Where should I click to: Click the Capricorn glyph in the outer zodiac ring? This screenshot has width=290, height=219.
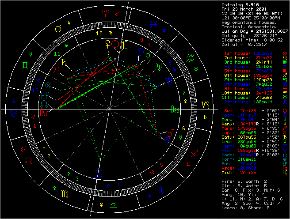tap(205, 105)
